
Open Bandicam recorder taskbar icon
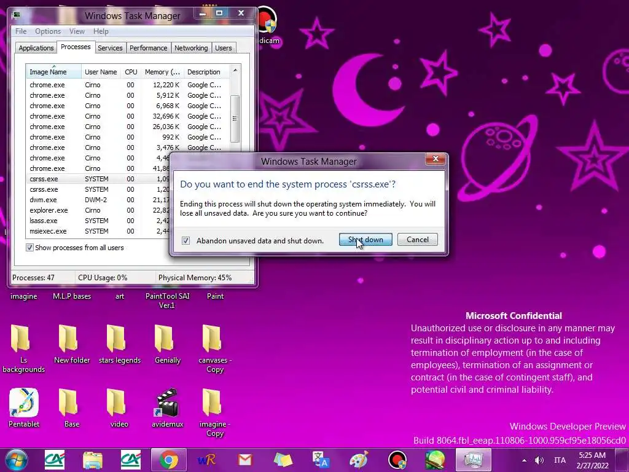click(x=397, y=460)
